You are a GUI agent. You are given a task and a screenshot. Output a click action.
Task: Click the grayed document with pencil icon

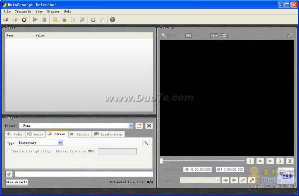click(x=82, y=20)
